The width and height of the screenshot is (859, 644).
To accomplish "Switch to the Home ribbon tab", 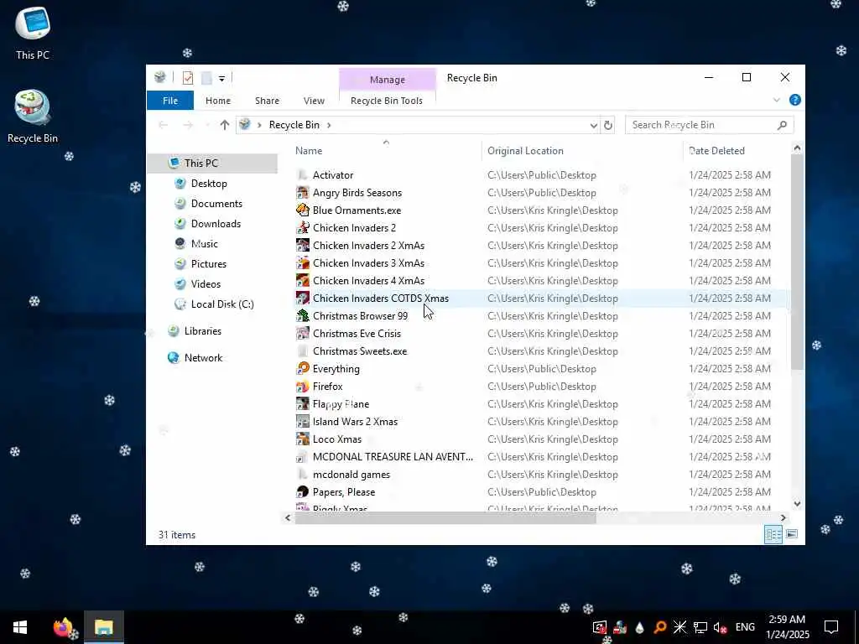I will (218, 101).
